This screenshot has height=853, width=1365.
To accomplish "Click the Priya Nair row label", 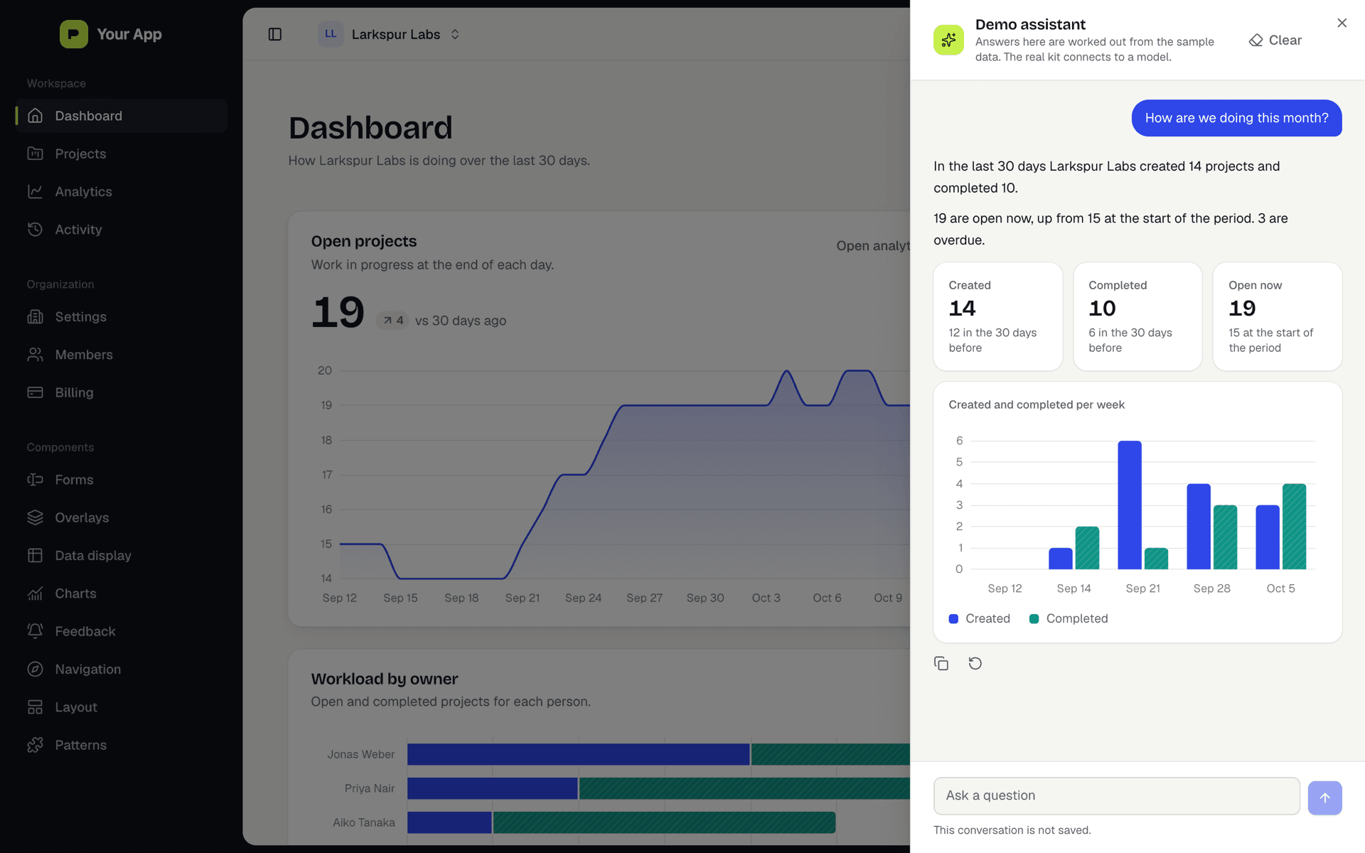I will point(369,788).
